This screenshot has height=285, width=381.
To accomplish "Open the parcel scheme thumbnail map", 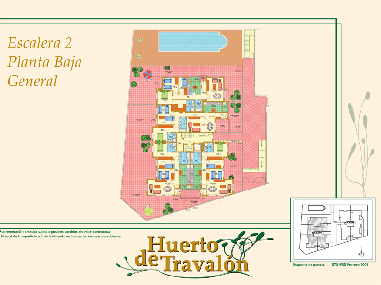I will [332, 228].
